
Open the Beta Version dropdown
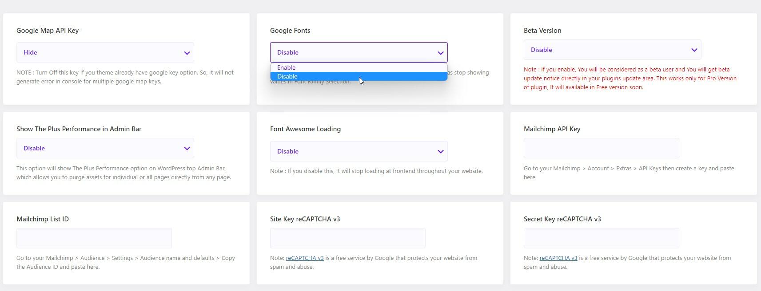[612, 50]
